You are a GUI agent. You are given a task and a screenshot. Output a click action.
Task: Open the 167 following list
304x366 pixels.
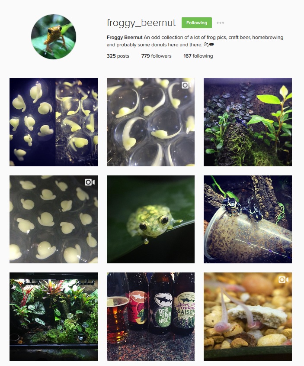(x=198, y=56)
